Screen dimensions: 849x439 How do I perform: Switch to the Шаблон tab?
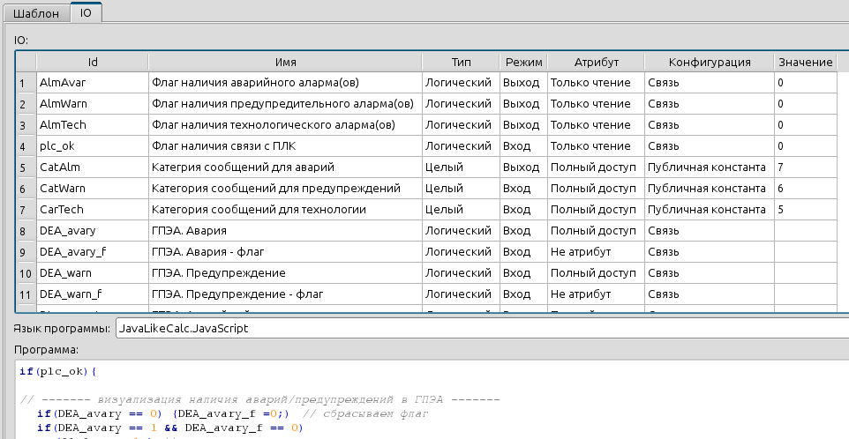pos(35,13)
